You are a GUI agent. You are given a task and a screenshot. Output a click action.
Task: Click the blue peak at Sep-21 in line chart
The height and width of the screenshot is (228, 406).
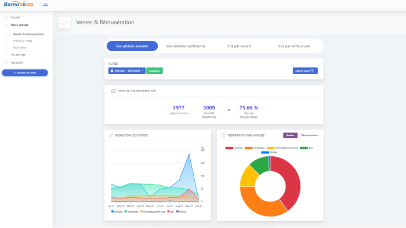point(189,154)
